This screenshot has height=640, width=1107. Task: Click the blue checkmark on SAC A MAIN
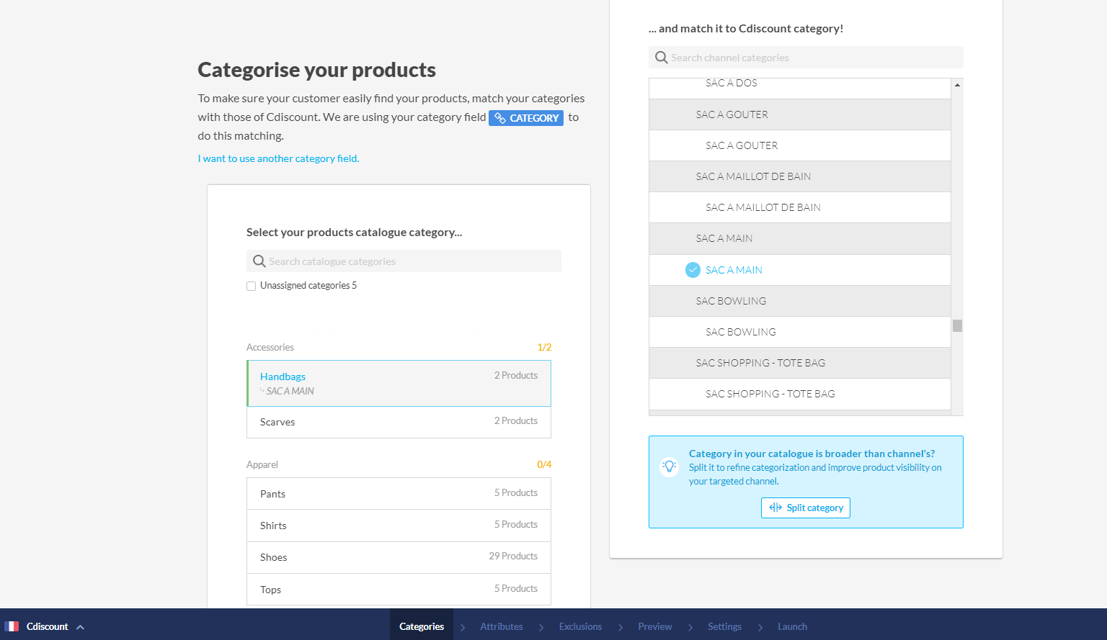(693, 270)
